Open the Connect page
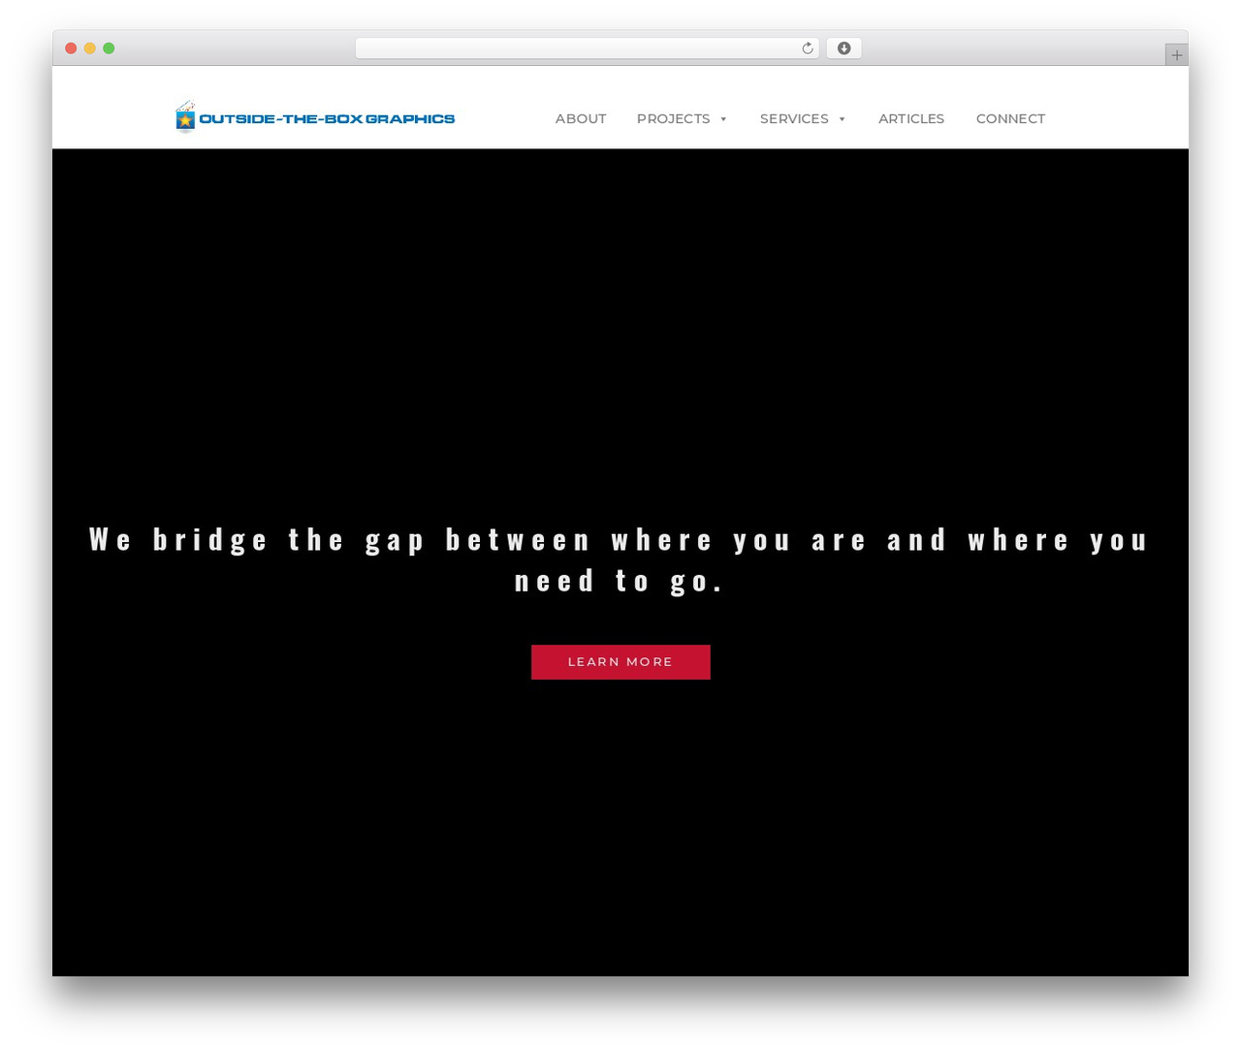Viewport: 1241px width, 1051px height. (x=1010, y=118)
